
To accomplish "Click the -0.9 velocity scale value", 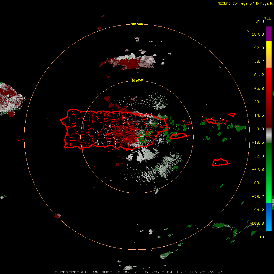I will click(259, 129).
